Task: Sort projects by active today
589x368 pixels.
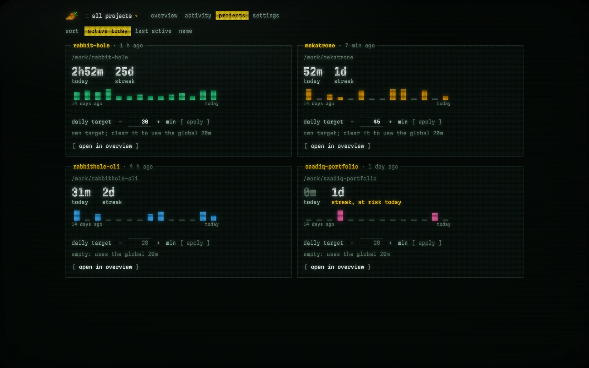Action: 108,31
